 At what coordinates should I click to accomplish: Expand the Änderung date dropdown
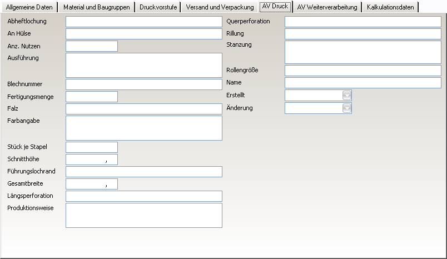[347, 108]
